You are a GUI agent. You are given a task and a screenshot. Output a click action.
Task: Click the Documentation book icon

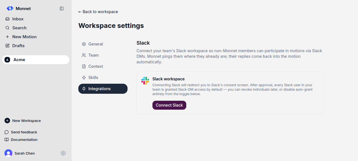7,140
